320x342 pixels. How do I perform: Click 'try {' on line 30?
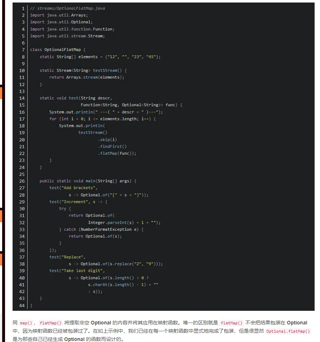click(x=65, y=209)
